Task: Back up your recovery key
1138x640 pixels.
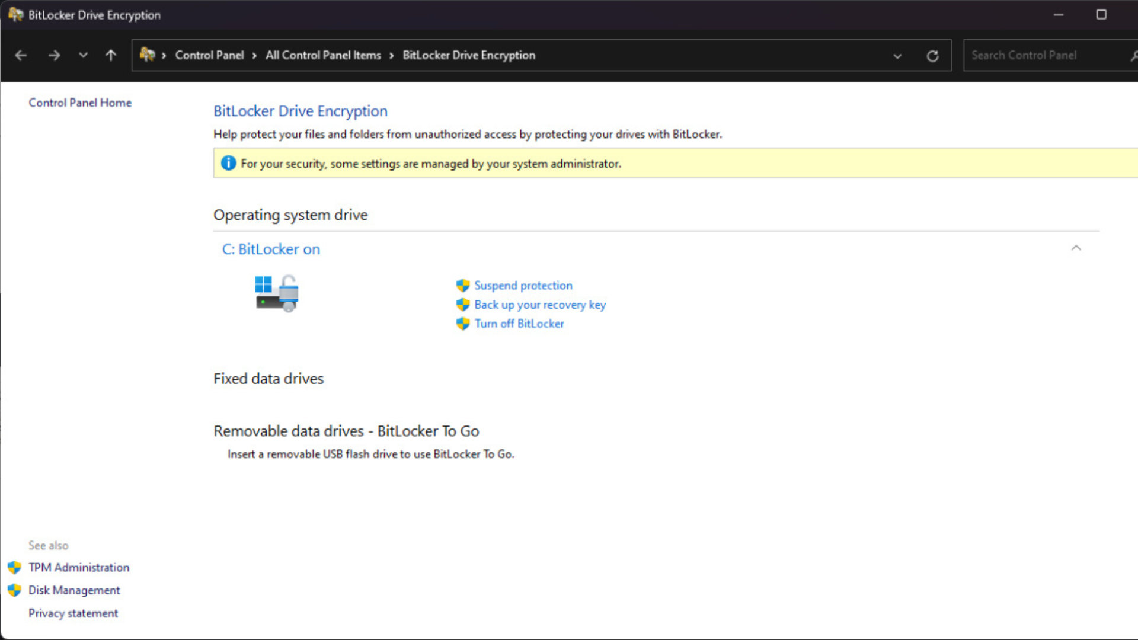Action: [x=540, y=305]
